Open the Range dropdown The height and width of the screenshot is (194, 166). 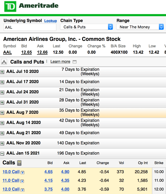click(140, 27)
